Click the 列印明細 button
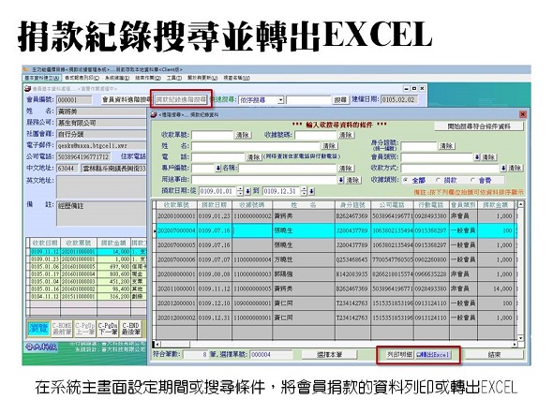Viewport: 553px width, 414px height. tap(399, 354)
